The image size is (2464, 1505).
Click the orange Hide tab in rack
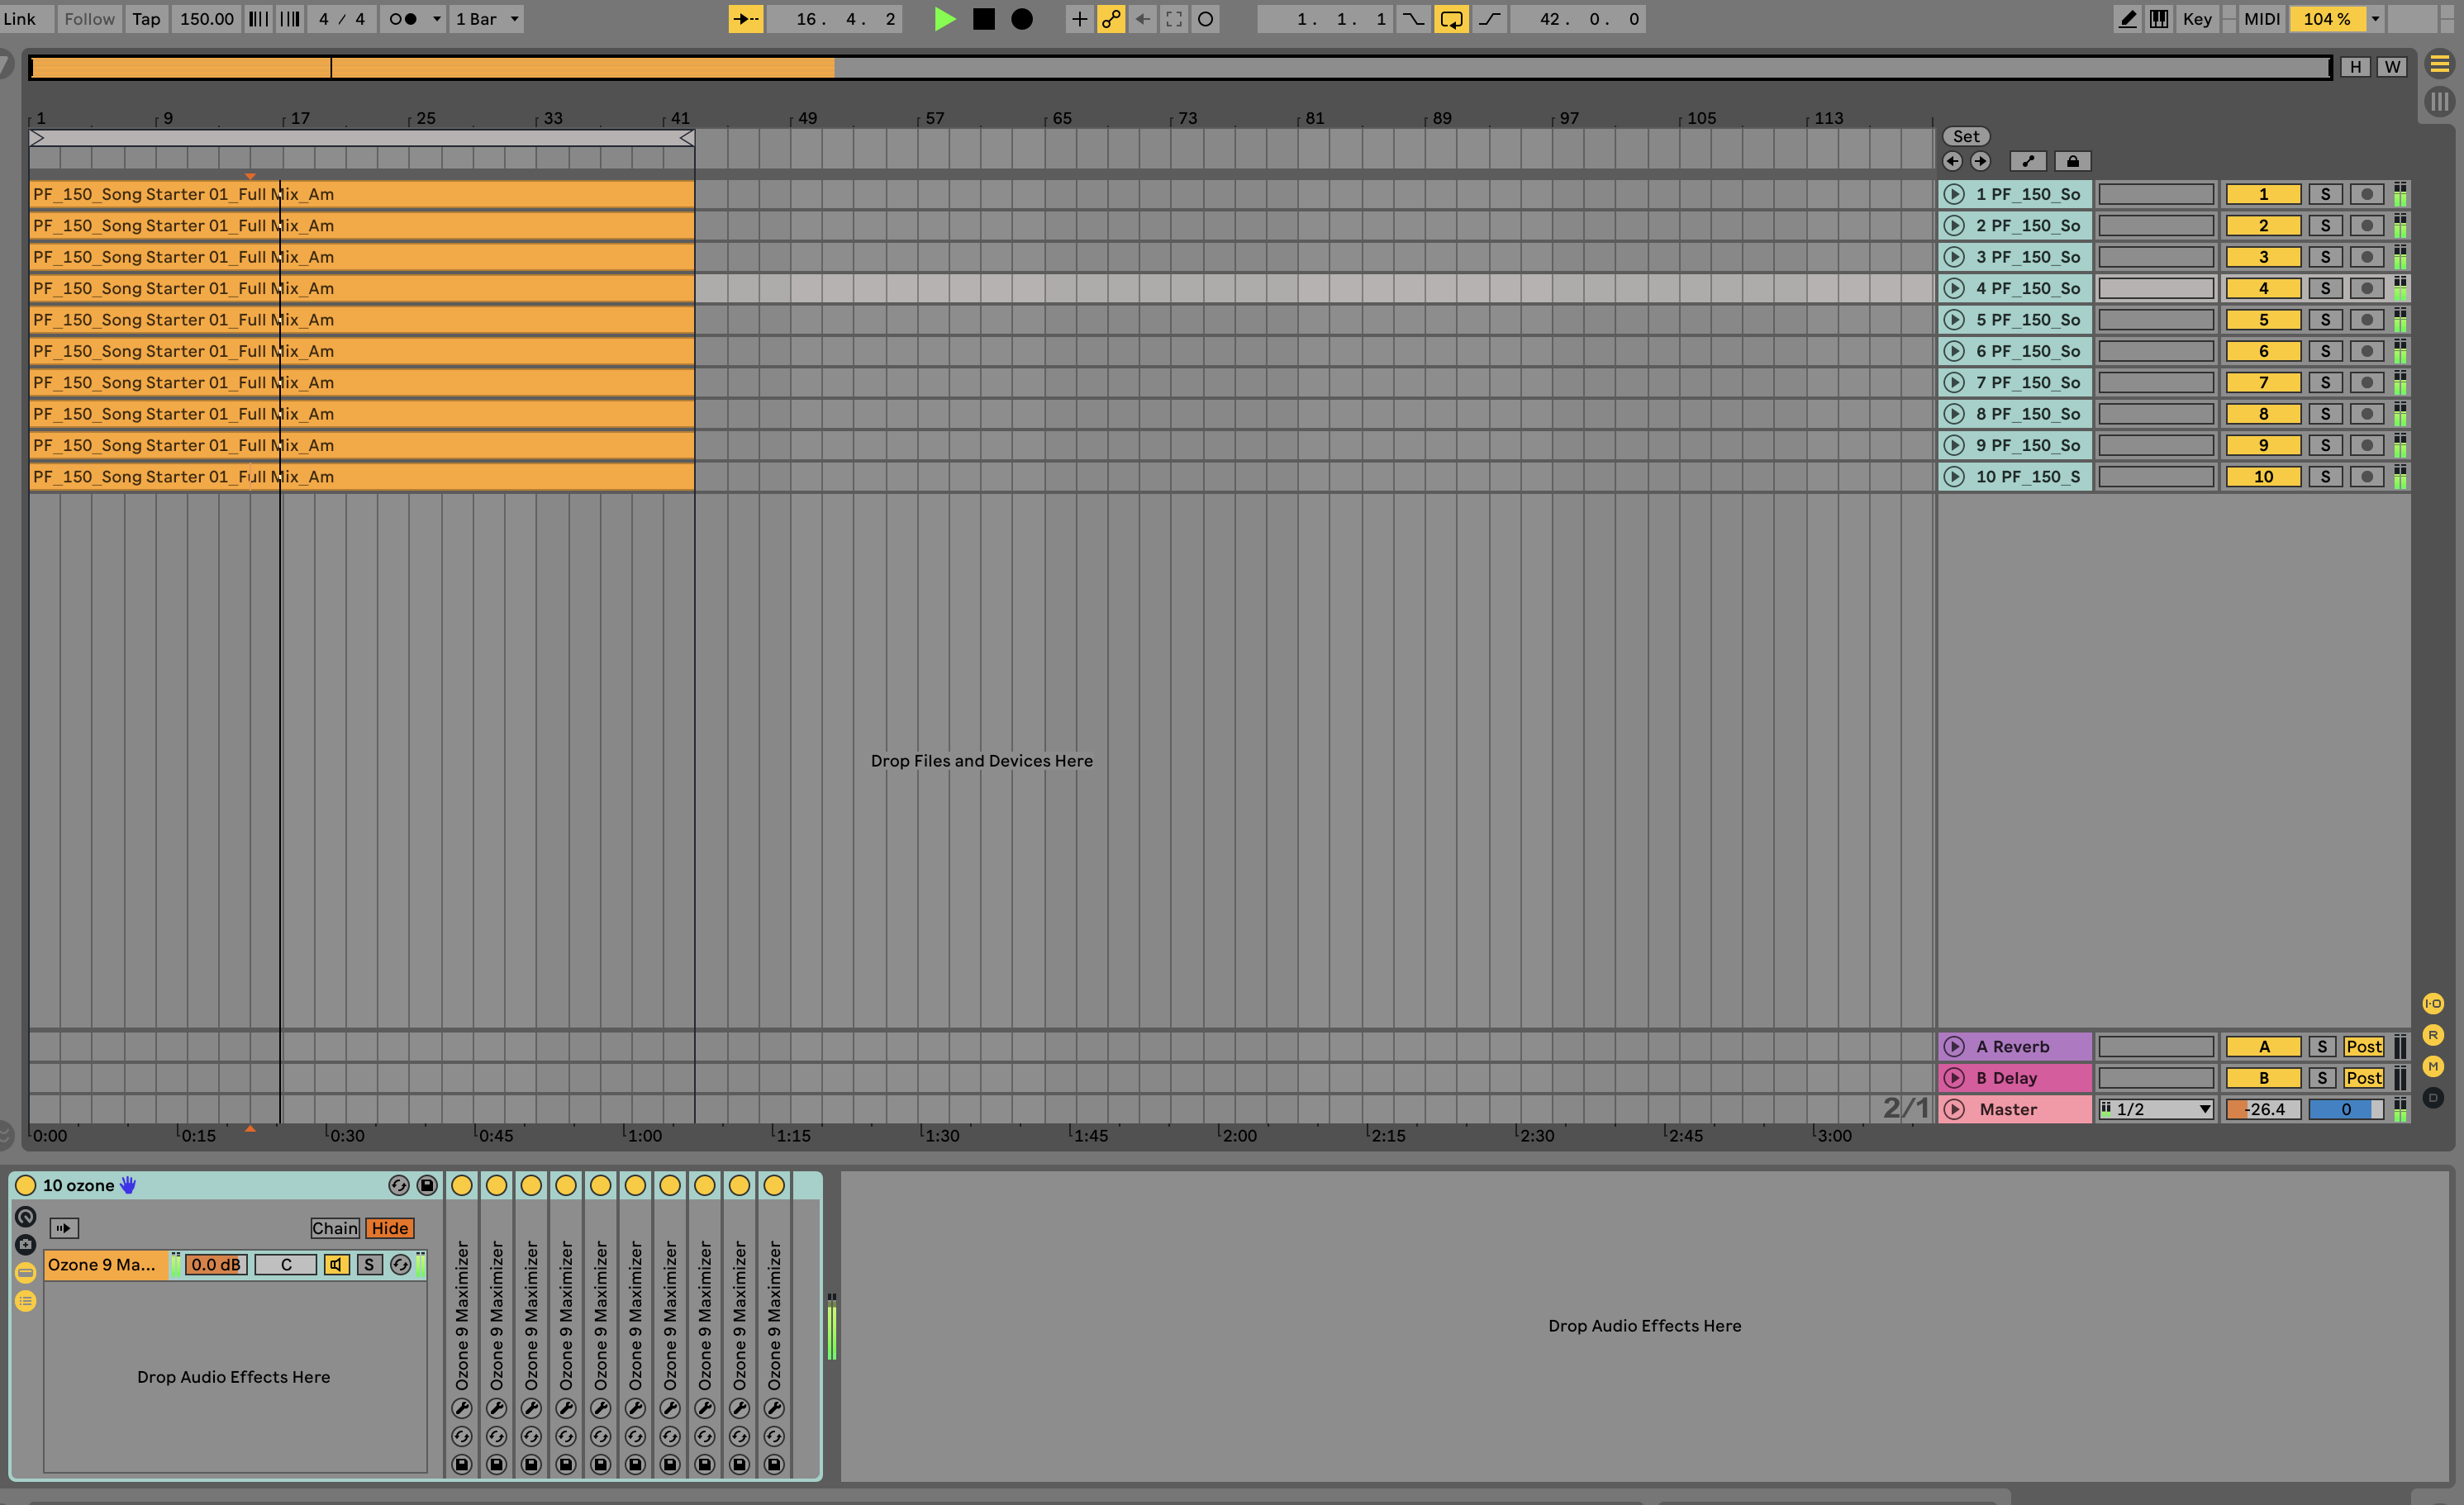pyautogui.click(x=390, y=1228)
